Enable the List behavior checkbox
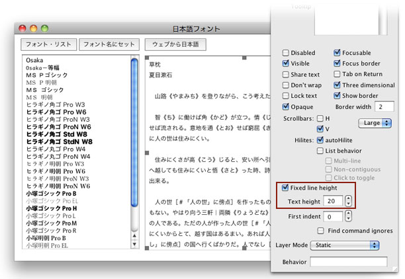This screenshot has width=405, height=279. (x=320, y=151)
